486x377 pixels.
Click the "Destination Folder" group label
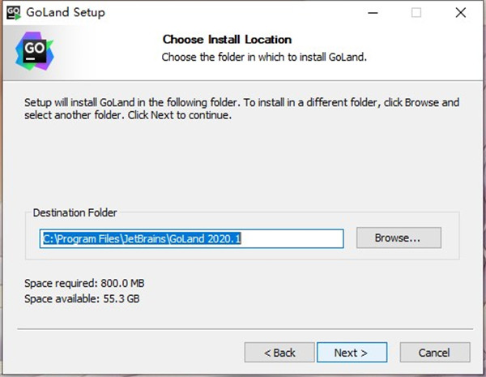(75, 213)
